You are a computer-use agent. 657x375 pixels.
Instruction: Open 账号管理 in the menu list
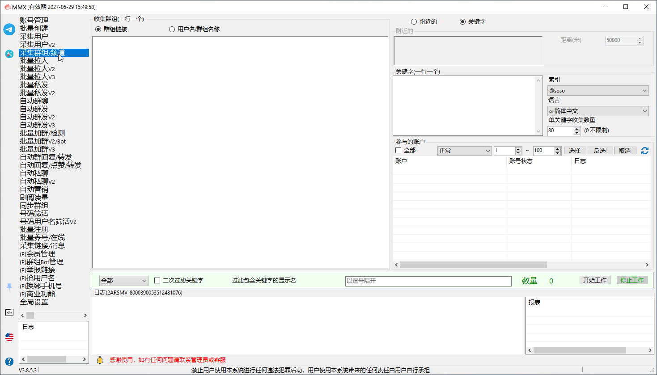tap(34, 21)
